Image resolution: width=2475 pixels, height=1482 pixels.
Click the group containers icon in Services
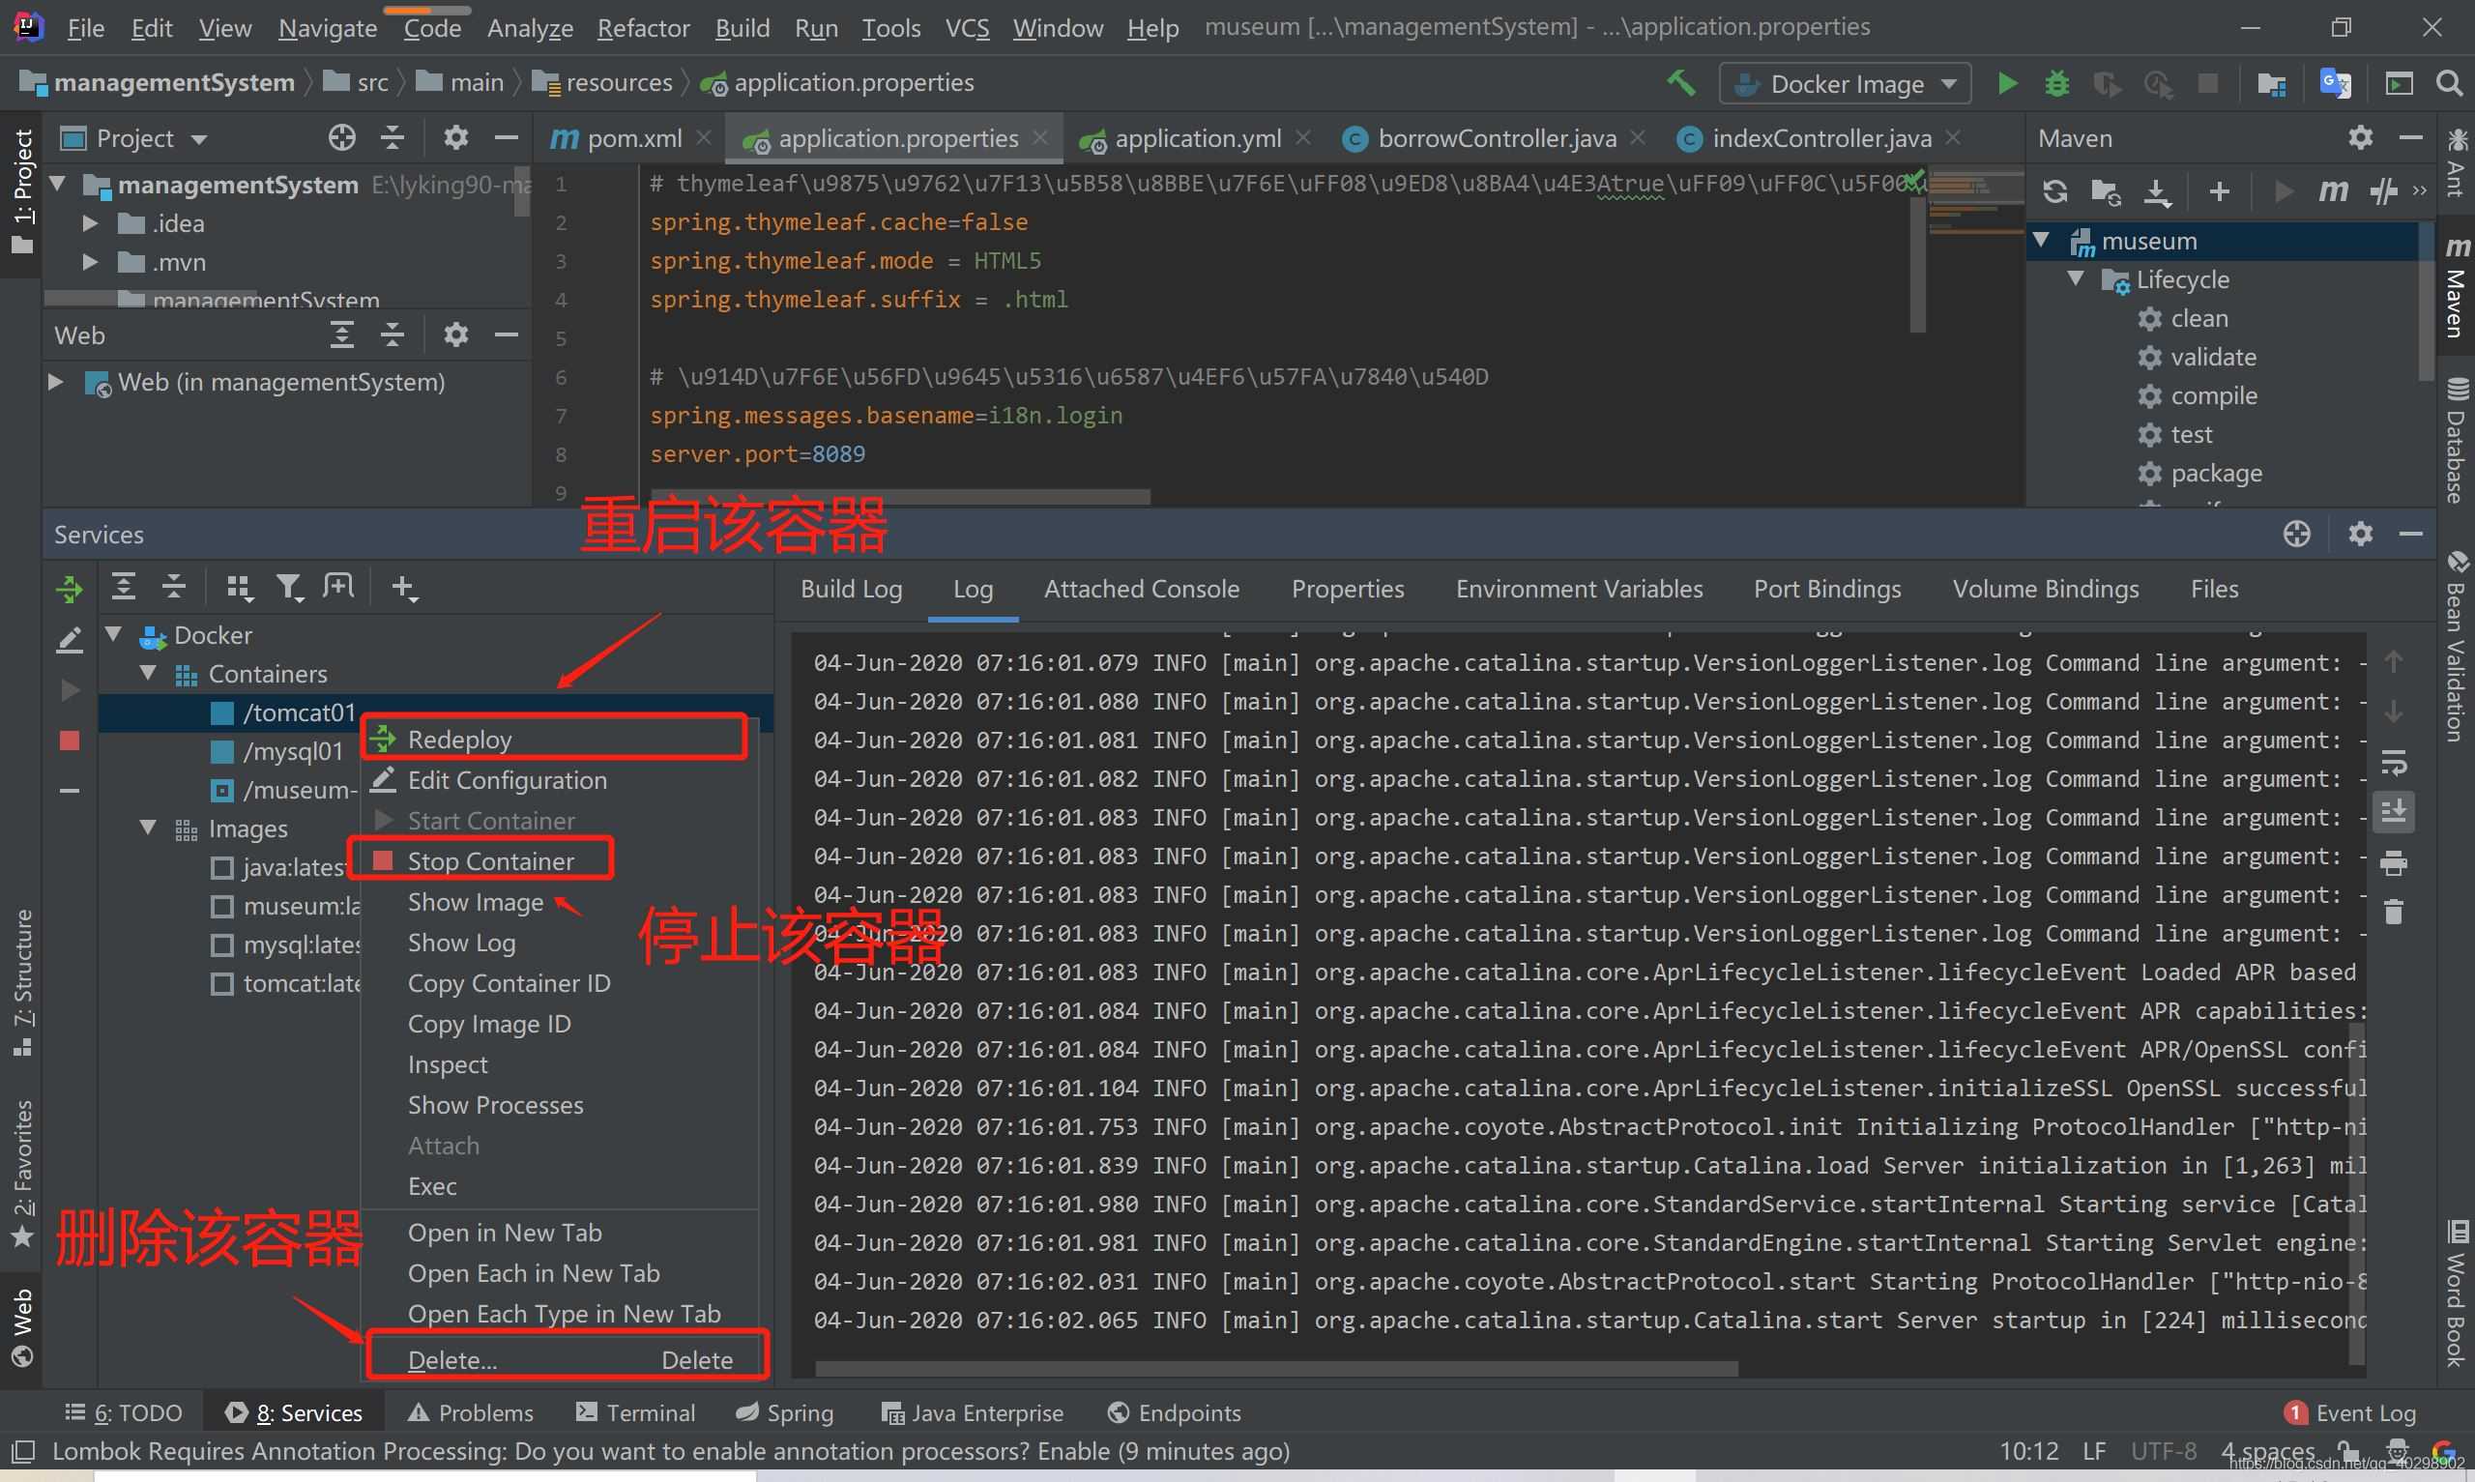coord(238,586)
